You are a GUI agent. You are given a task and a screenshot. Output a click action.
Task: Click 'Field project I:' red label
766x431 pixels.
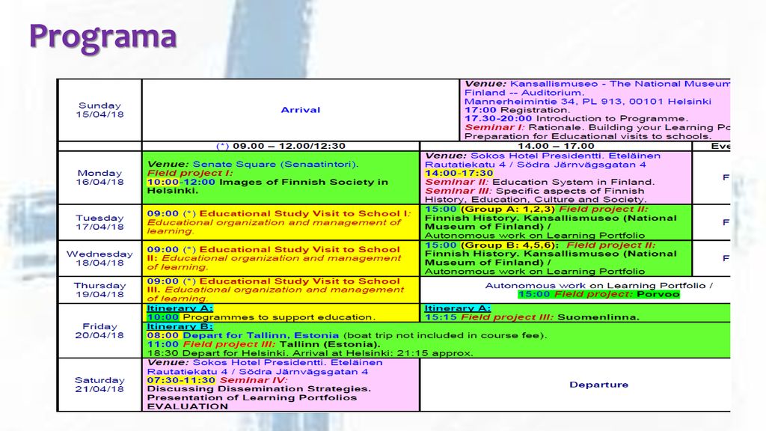(190, 173)
